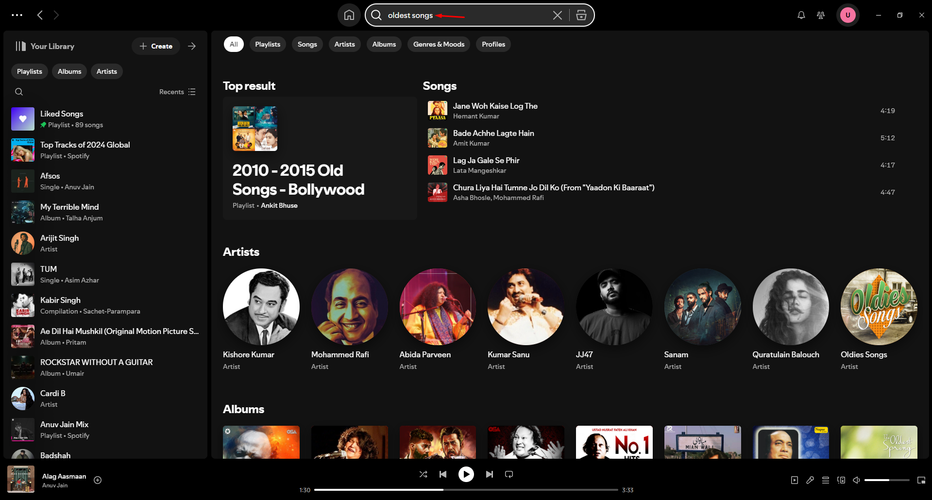The width and height of the screenshot is (932, 500).
Task: Click the Create button
Action: point(155,46)
